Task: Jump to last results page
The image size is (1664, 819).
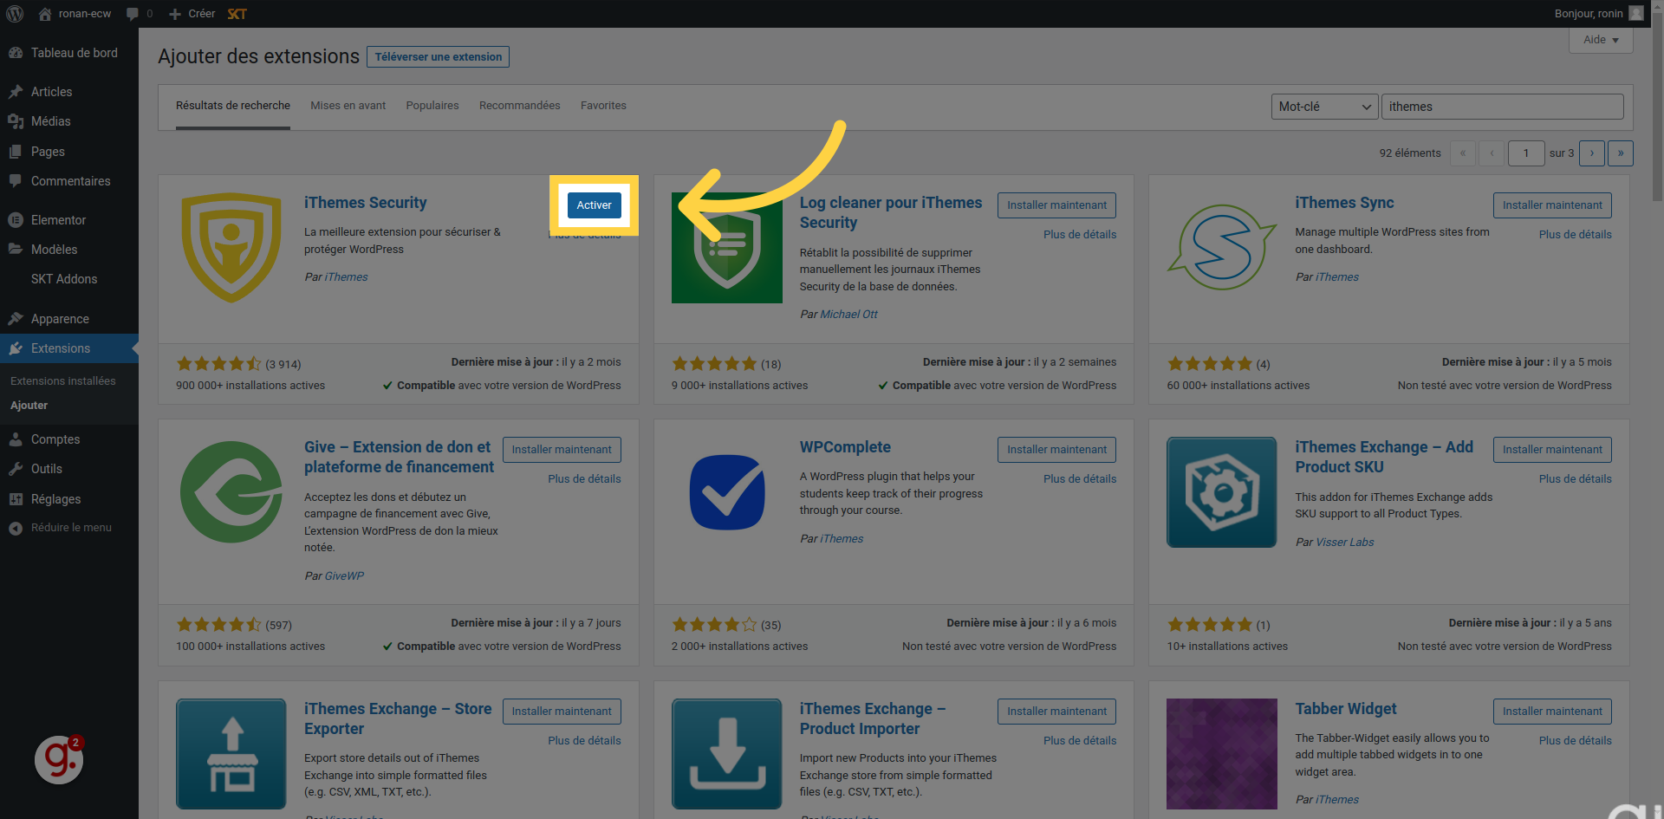Action: (x=1620, y=153)
